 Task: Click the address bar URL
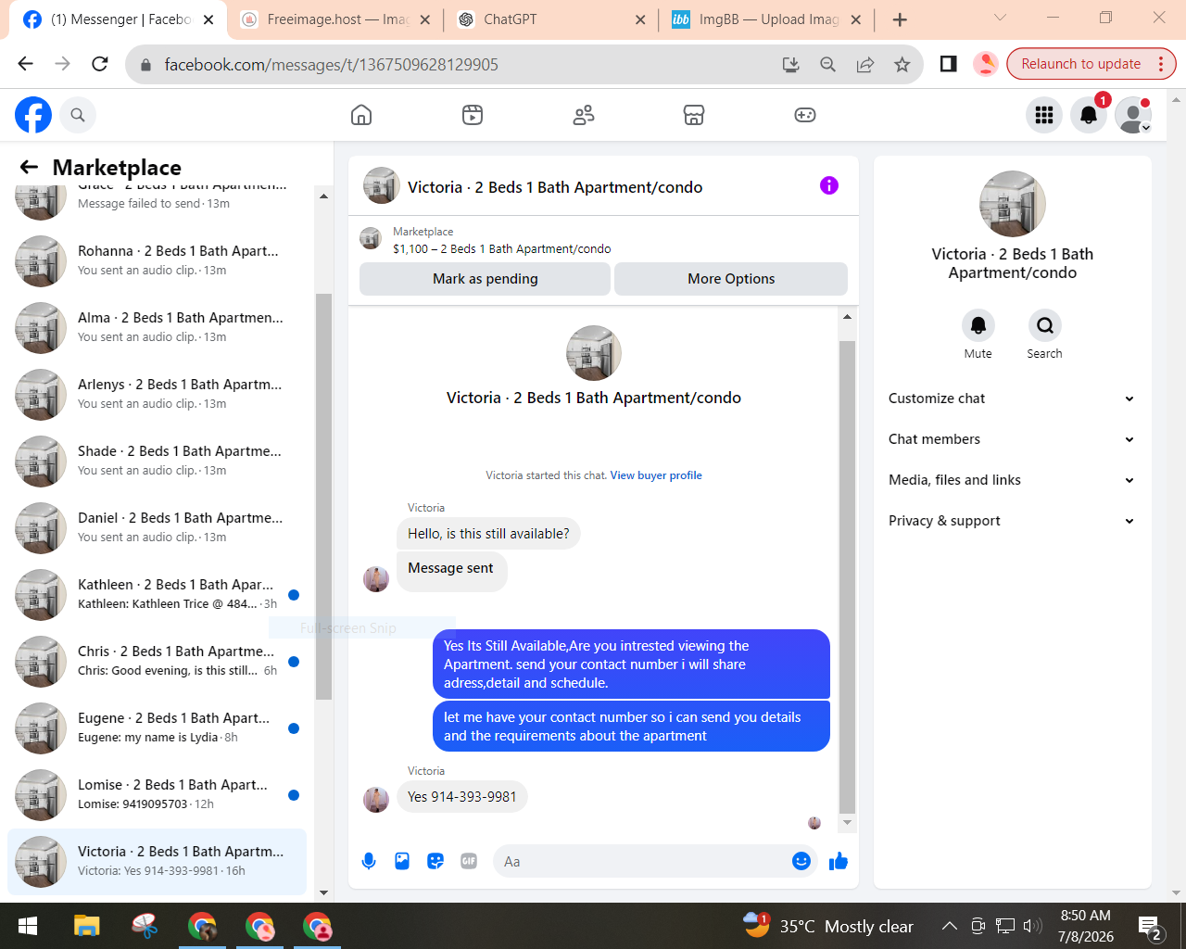(332, 65)
